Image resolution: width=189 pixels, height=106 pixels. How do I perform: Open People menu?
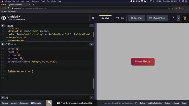43,1
